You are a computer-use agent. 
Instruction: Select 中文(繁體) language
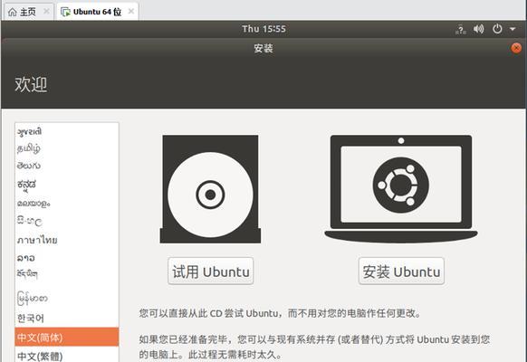point(67,355)
